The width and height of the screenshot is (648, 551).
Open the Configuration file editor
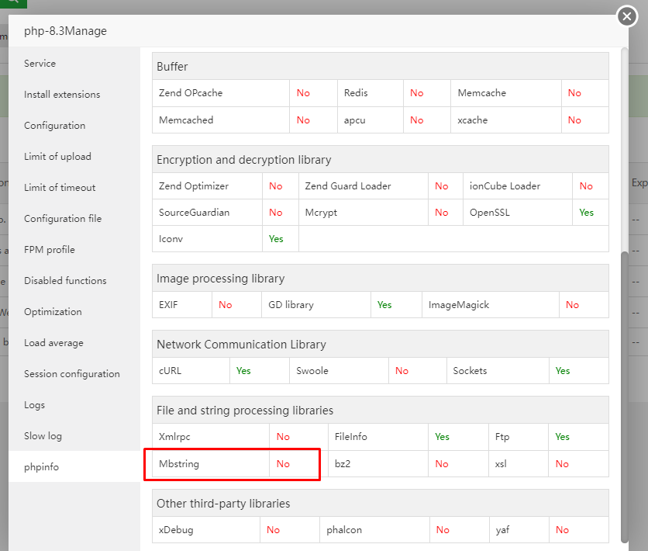pyautogui.click(x=63, y=219)
